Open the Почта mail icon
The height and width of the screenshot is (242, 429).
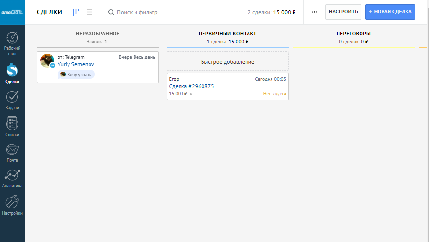pos(12,152)
